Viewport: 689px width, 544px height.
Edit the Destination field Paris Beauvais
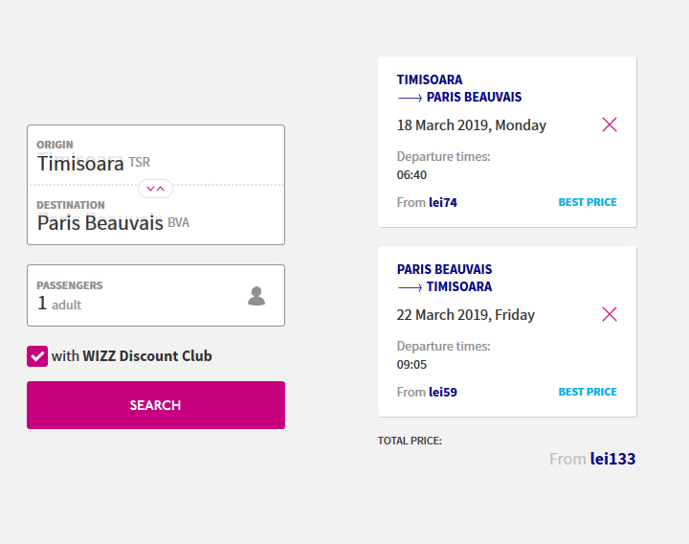click(156, 215)
